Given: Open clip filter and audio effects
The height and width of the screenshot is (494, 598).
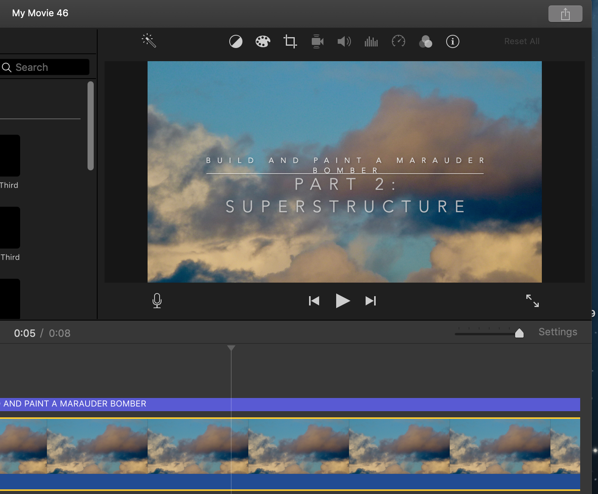Looking at the screenshot, I should [425, 41].
